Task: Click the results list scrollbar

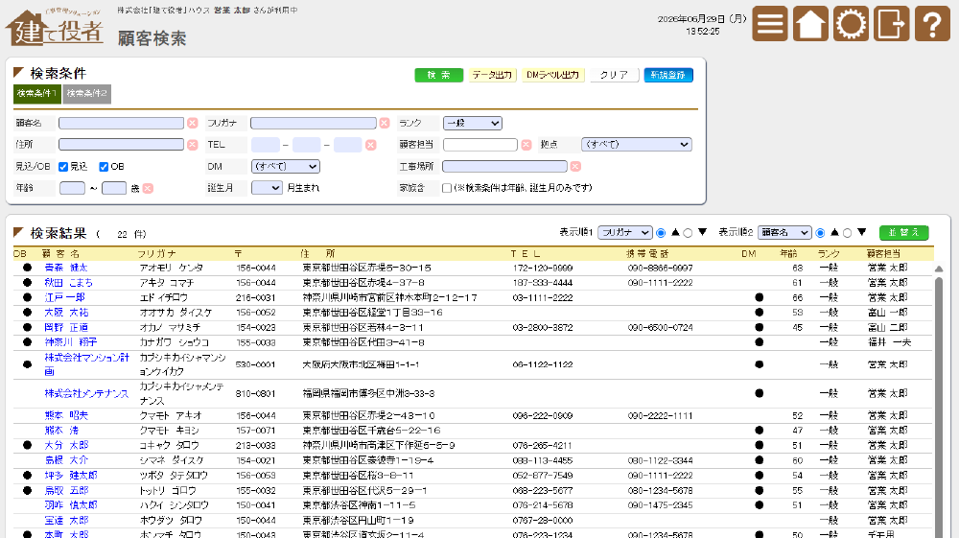Action: click(x=939, y=407)
